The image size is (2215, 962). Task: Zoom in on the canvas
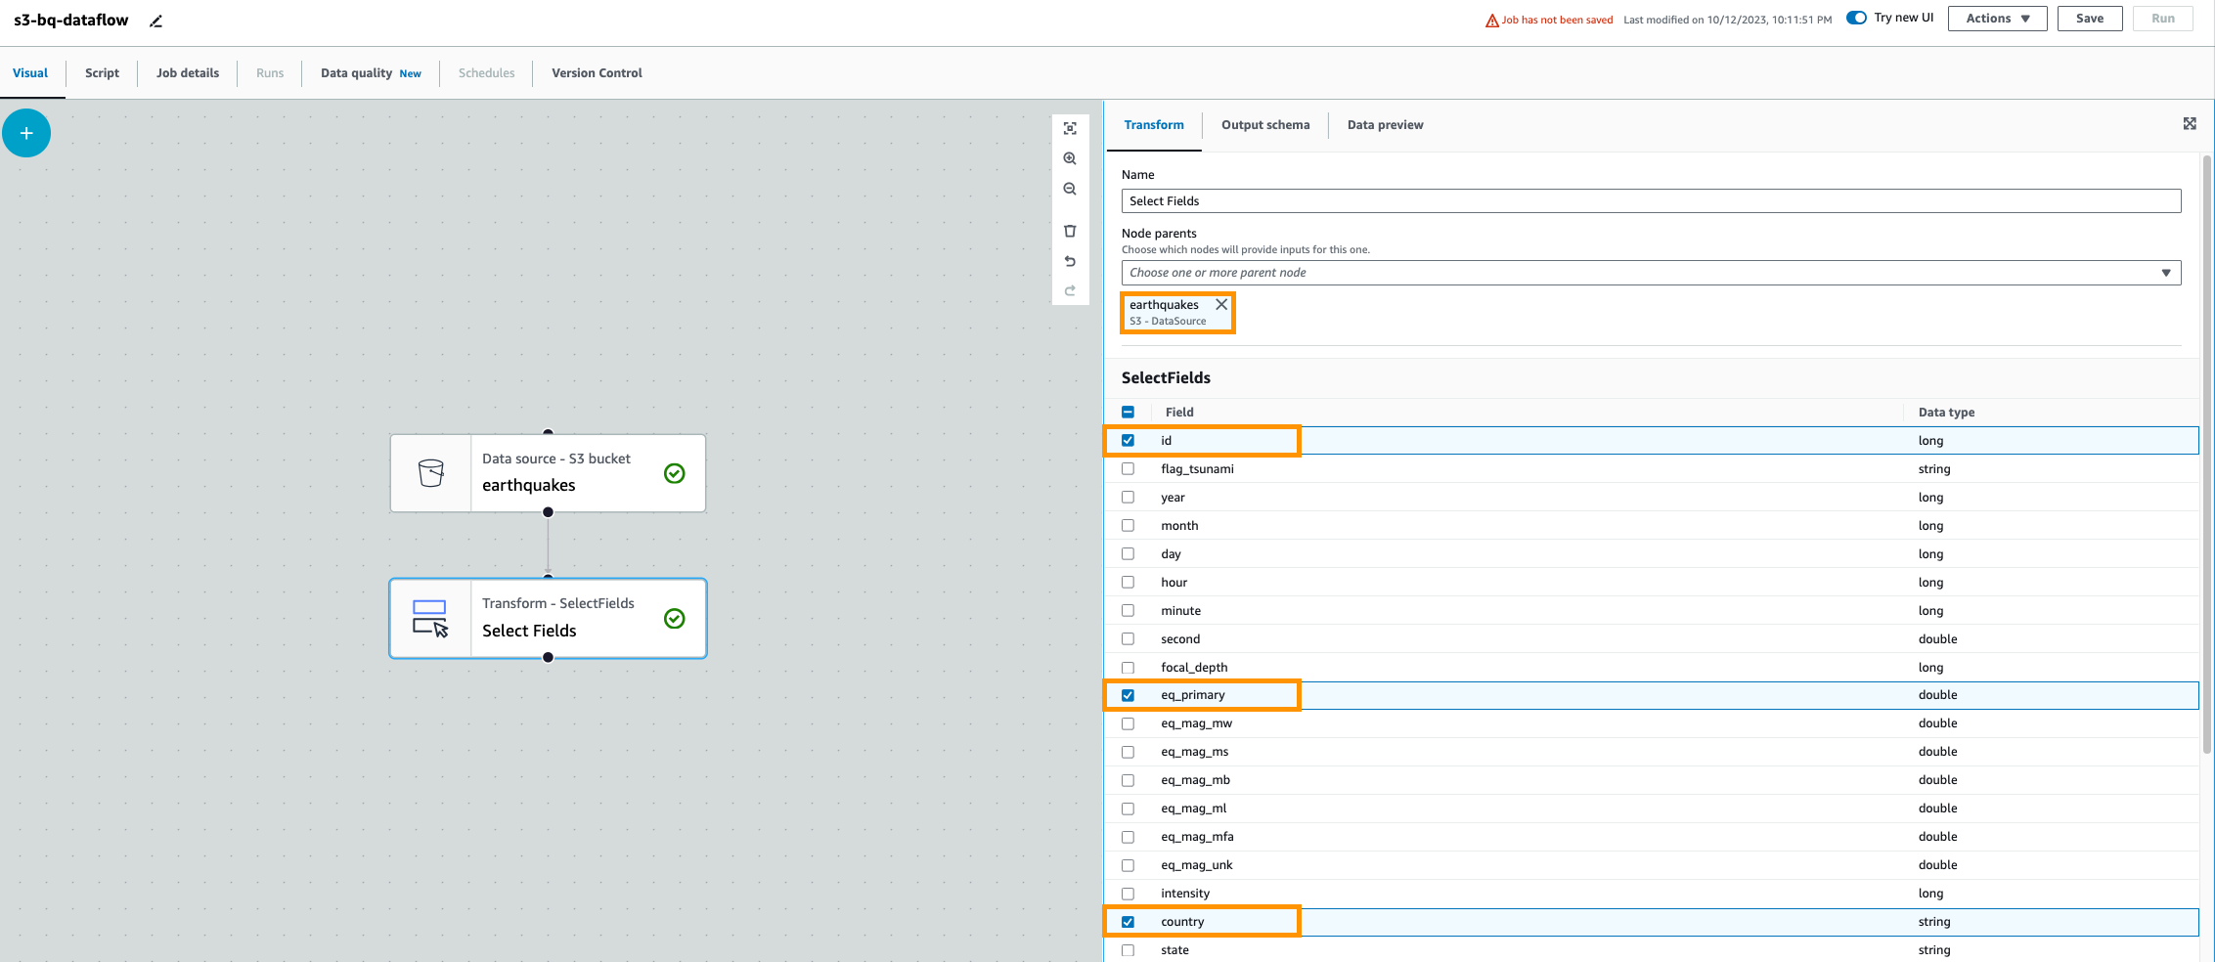(x=1070, y=158)
